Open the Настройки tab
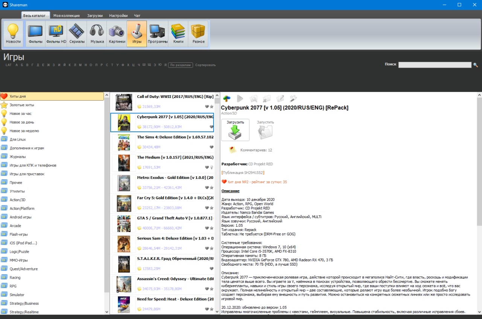The image size is (482, 319). pyautogui.click(x=118, y=15)
